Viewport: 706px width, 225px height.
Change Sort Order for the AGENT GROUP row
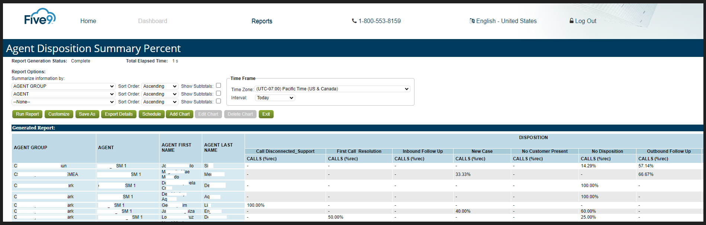coord(160,86)
